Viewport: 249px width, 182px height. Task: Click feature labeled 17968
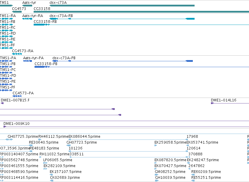192,137
